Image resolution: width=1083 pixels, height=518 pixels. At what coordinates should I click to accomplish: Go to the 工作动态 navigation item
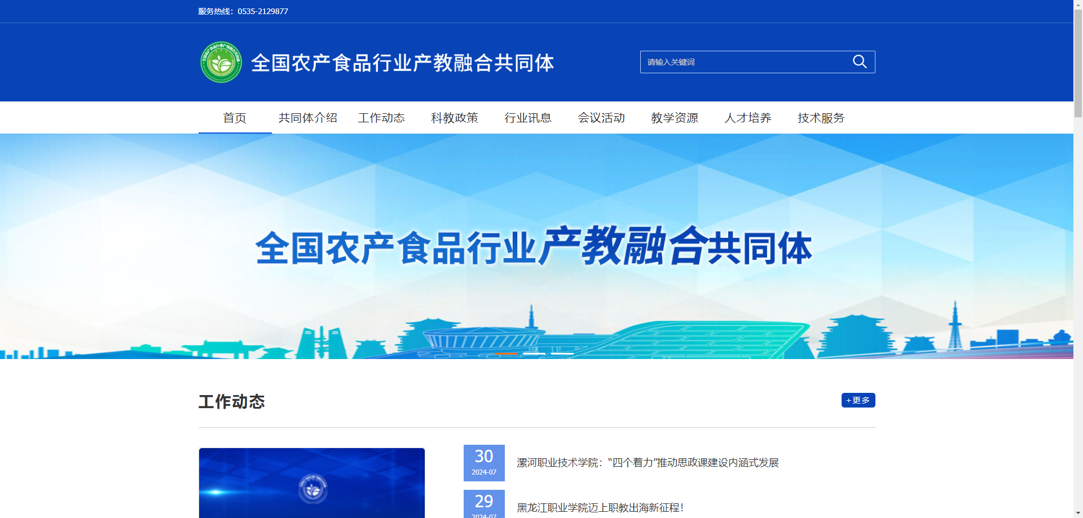(381, 118)
